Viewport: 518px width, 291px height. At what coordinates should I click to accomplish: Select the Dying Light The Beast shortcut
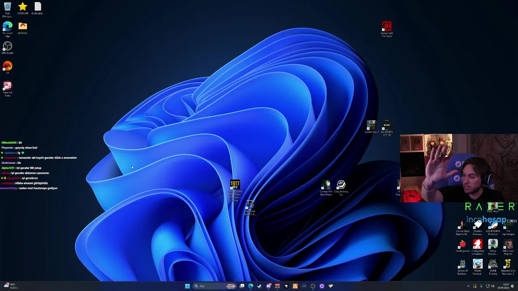pos(386,30)
